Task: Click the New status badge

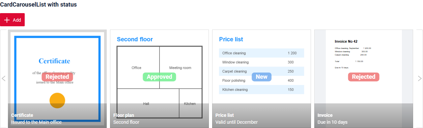Action: click(262, 77)
